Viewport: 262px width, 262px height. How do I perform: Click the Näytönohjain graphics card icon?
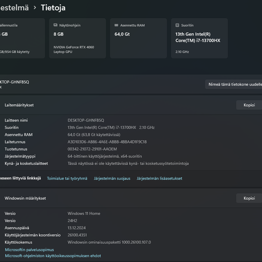click(56, 25)
